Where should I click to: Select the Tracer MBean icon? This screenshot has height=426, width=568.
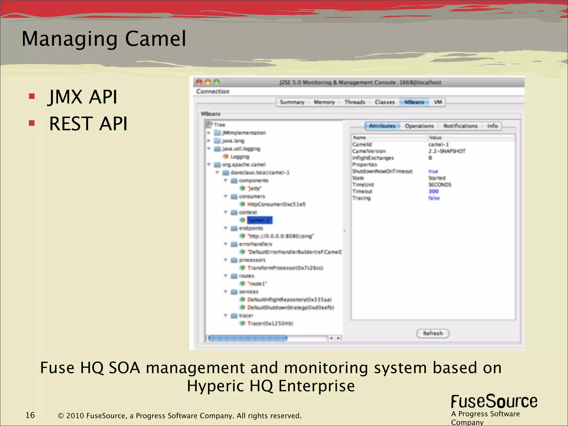click(243, 323)
